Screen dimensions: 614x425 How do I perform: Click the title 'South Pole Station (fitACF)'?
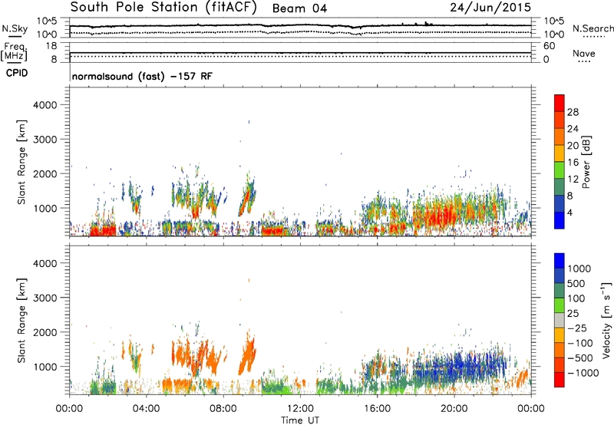163,8
